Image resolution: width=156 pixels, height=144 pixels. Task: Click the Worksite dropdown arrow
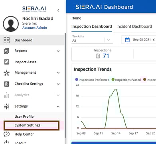109,40
